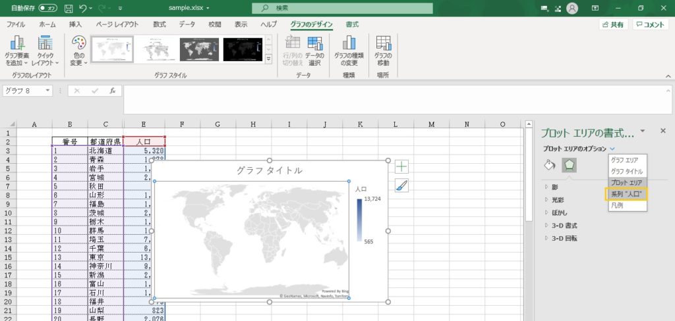Click the green plus chart elements button

click(401, 167)
